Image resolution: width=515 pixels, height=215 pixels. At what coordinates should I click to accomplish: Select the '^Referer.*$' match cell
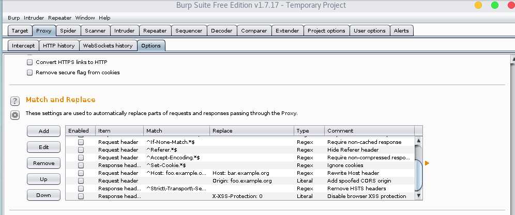(177, 150)
